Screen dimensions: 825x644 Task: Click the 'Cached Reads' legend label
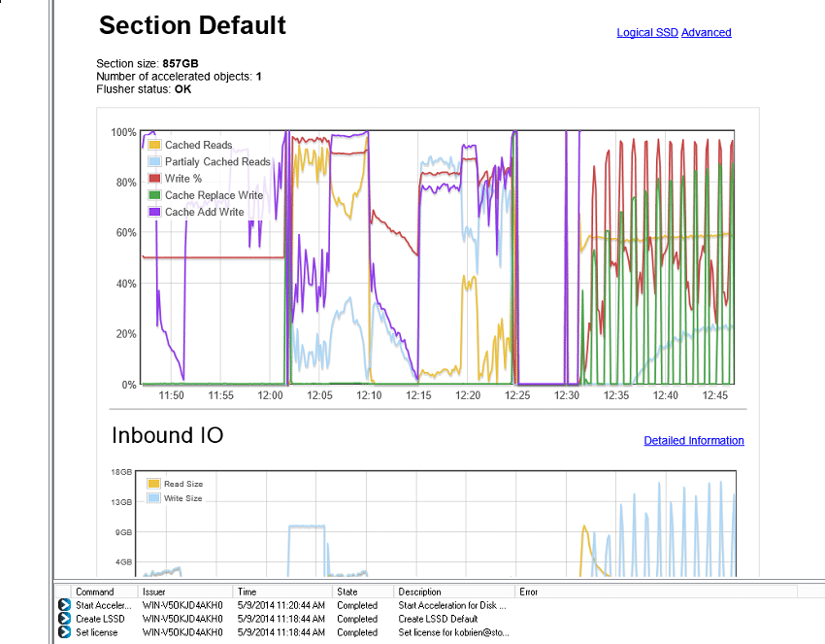click(x=198, y=145)
